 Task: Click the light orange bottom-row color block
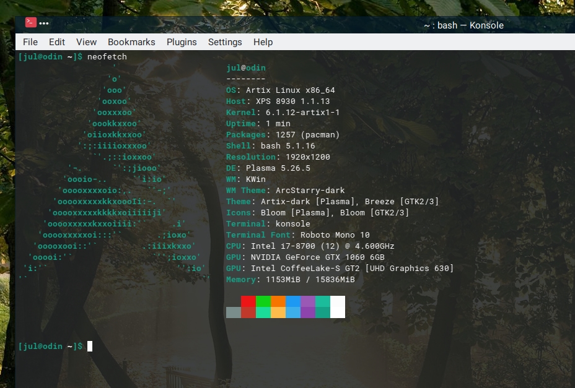278,313
